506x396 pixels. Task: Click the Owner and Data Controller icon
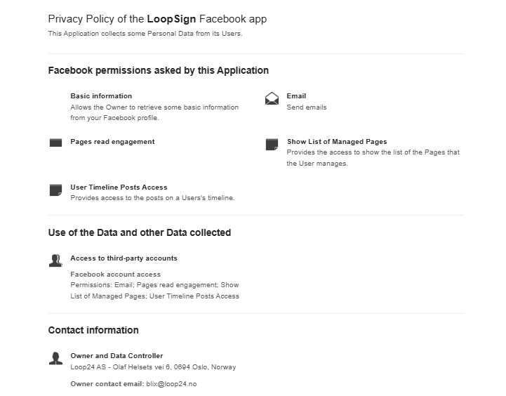tap(56, 359)
